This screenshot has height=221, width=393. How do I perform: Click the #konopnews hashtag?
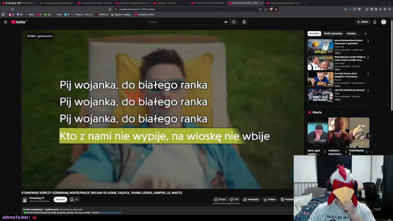click(x=66, y=209)
